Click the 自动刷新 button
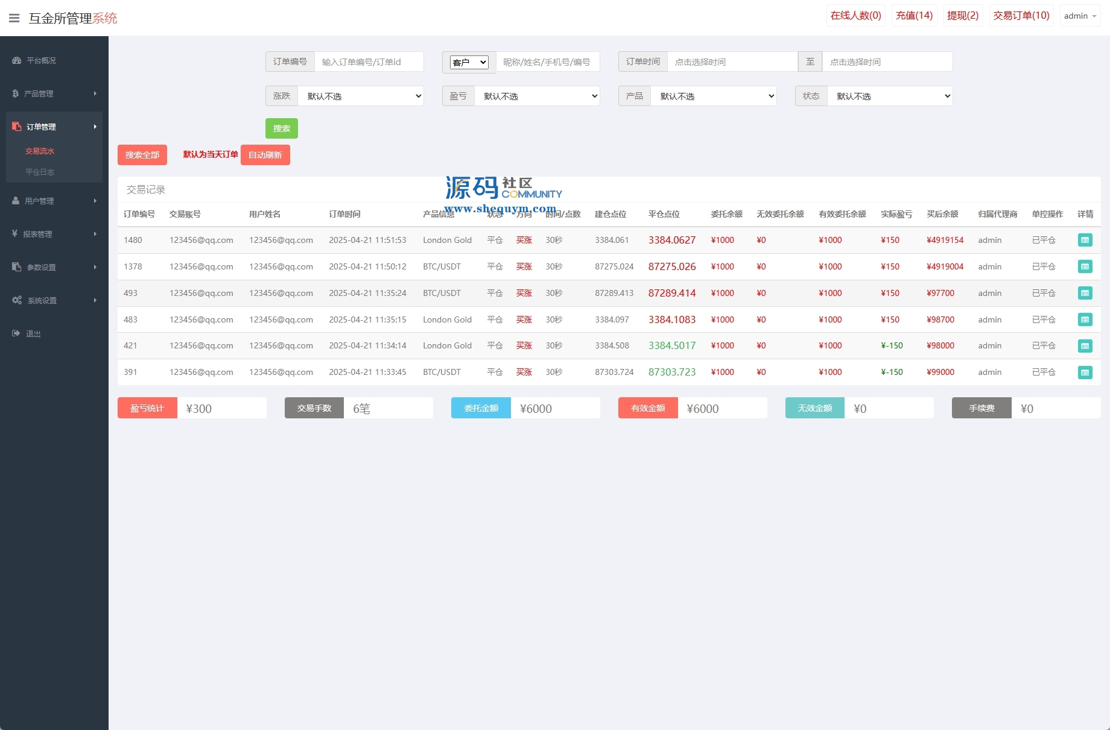Screen dimensions: 1110x730 pyautogui.click(x=265, y=155)
